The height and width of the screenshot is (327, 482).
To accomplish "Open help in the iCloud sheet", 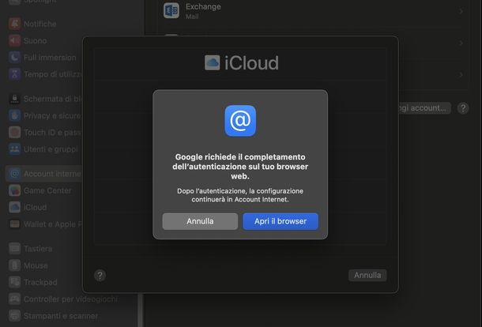I will pyautogui.click(x=100, y=276).
